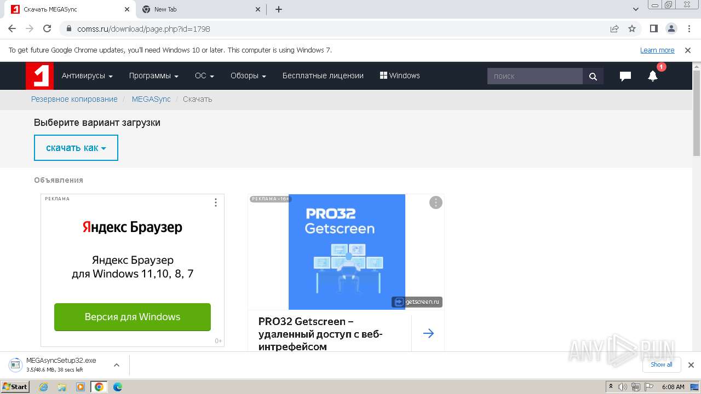Bookmark this page with star icon

pos(632,28)
